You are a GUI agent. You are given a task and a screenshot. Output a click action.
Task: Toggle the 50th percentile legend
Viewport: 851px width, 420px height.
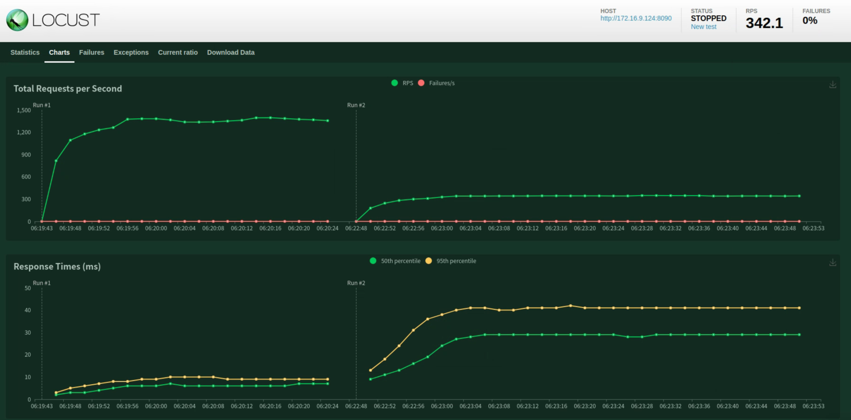[395, 261]
